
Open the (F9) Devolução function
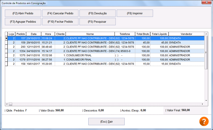tap(97, 13)
